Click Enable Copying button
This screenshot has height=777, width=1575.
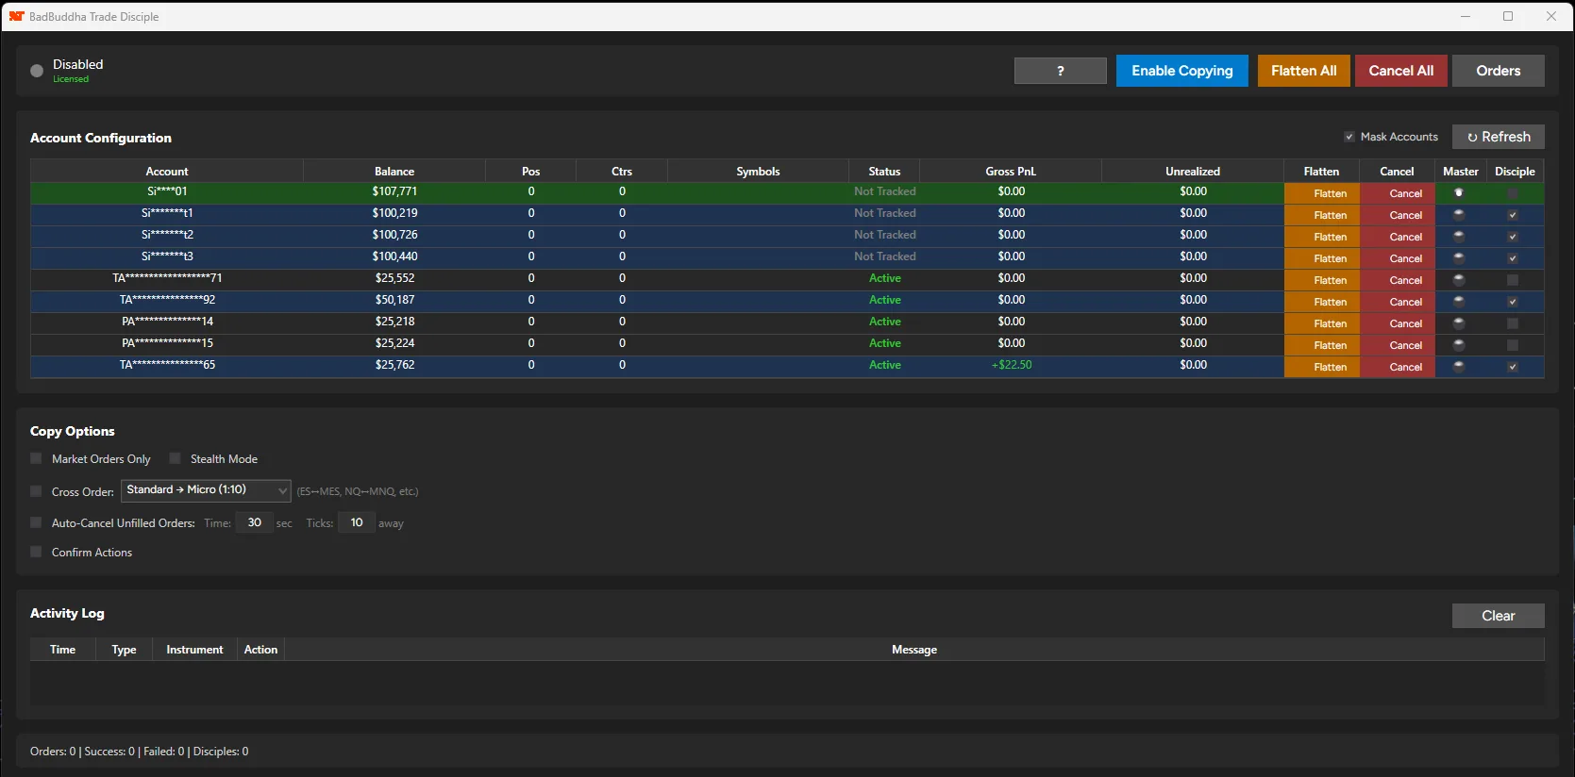(x=1181, y=71)
